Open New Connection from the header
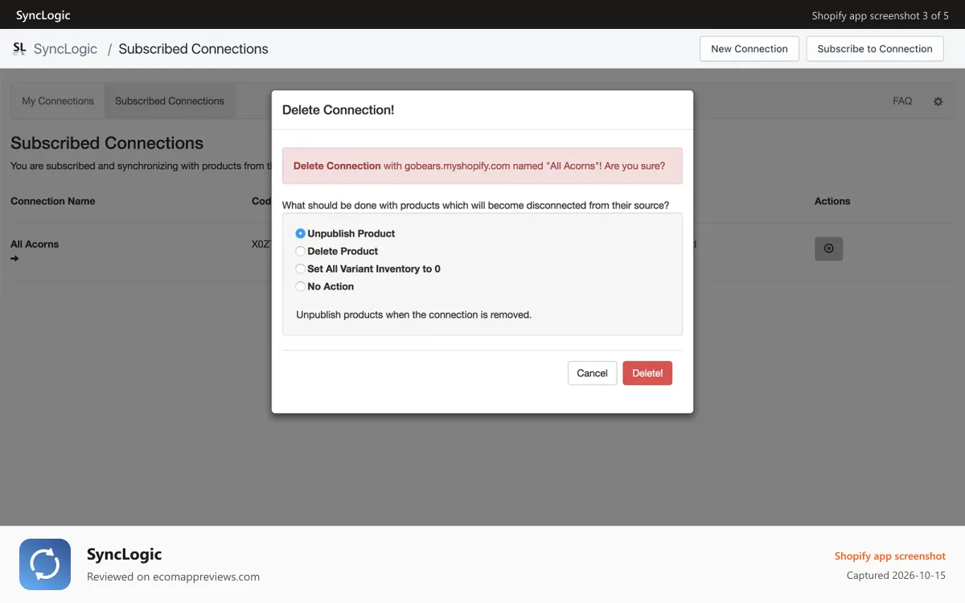Viewport: 965px width, 603px height. (749, 48)
